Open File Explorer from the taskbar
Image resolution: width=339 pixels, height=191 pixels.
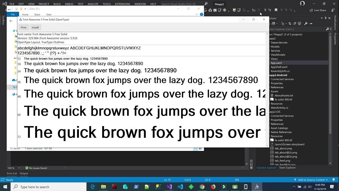point(103,187)
